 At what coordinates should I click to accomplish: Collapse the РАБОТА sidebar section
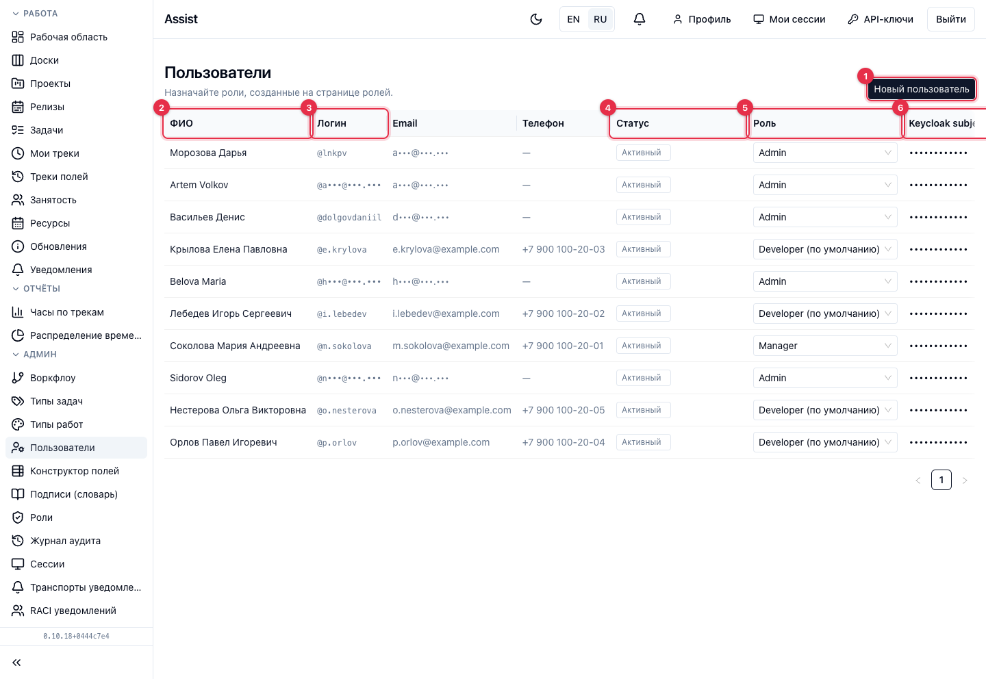pyautogui.click(x=35, y=14)
